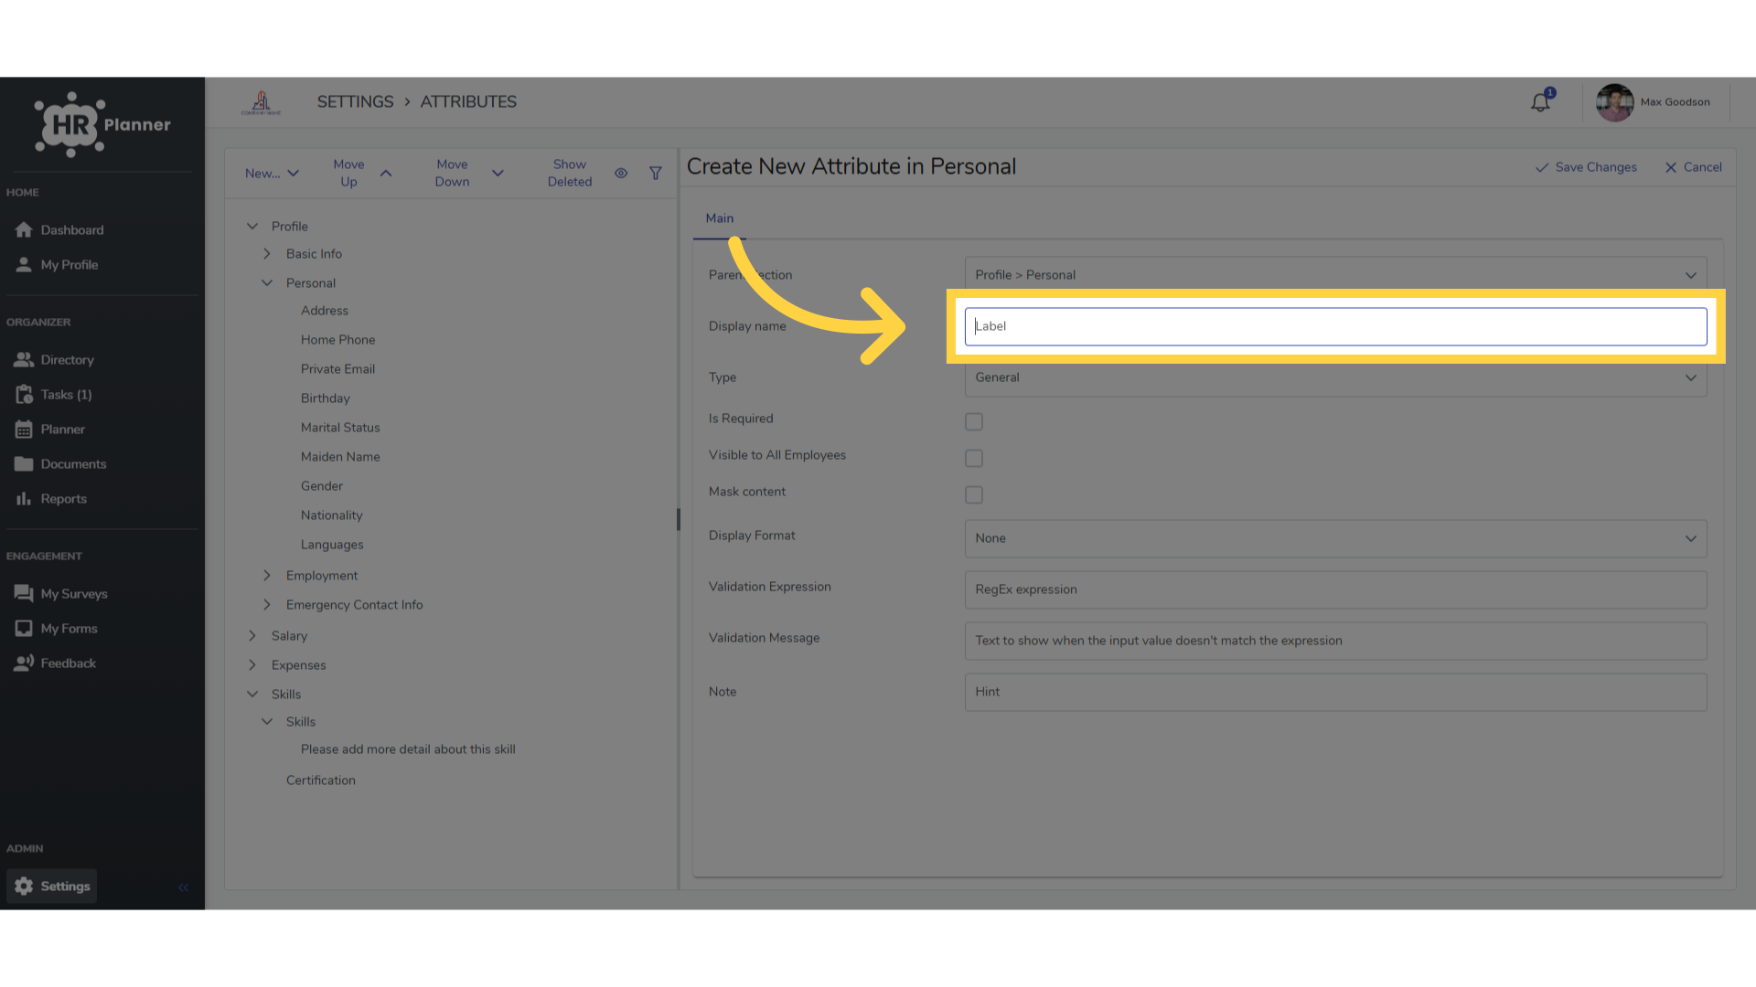Click the Display name Label field
This screenshot has height=987, width=1756.
point(1335,326)
